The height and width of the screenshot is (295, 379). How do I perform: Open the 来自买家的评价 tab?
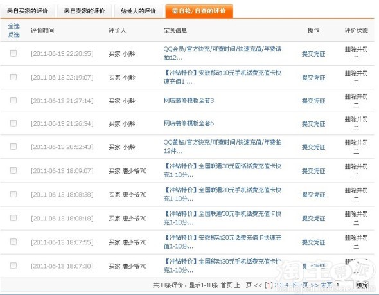[28, 11]
